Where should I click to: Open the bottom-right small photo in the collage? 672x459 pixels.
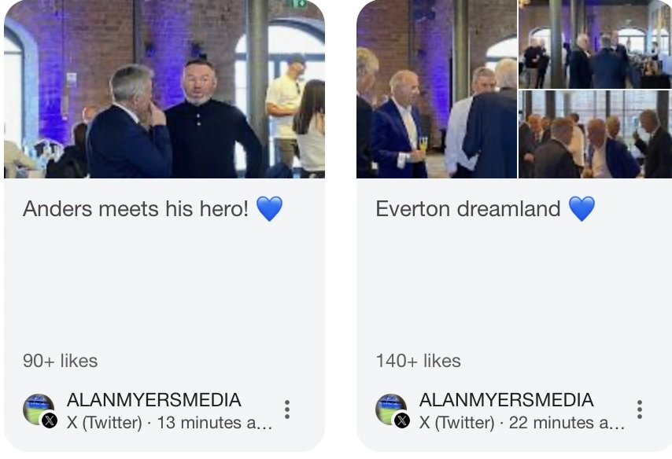coord(596,134)
